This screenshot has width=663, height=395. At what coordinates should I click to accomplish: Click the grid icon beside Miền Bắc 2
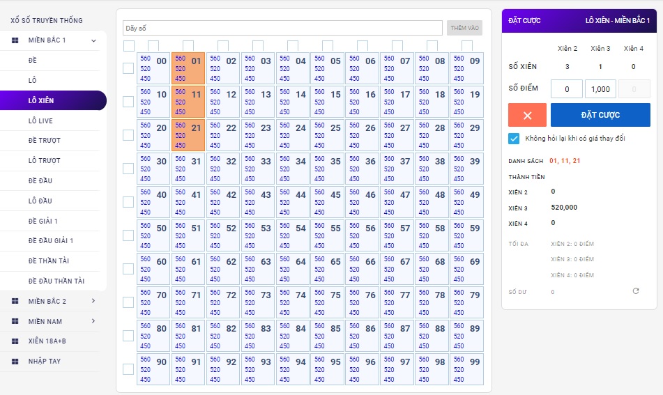[15, 301]
